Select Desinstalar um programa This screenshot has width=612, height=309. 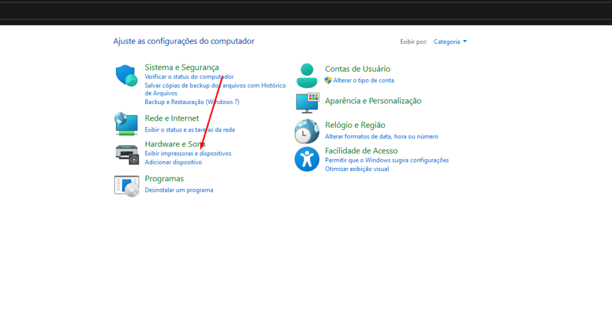click(x=179, y=190)
